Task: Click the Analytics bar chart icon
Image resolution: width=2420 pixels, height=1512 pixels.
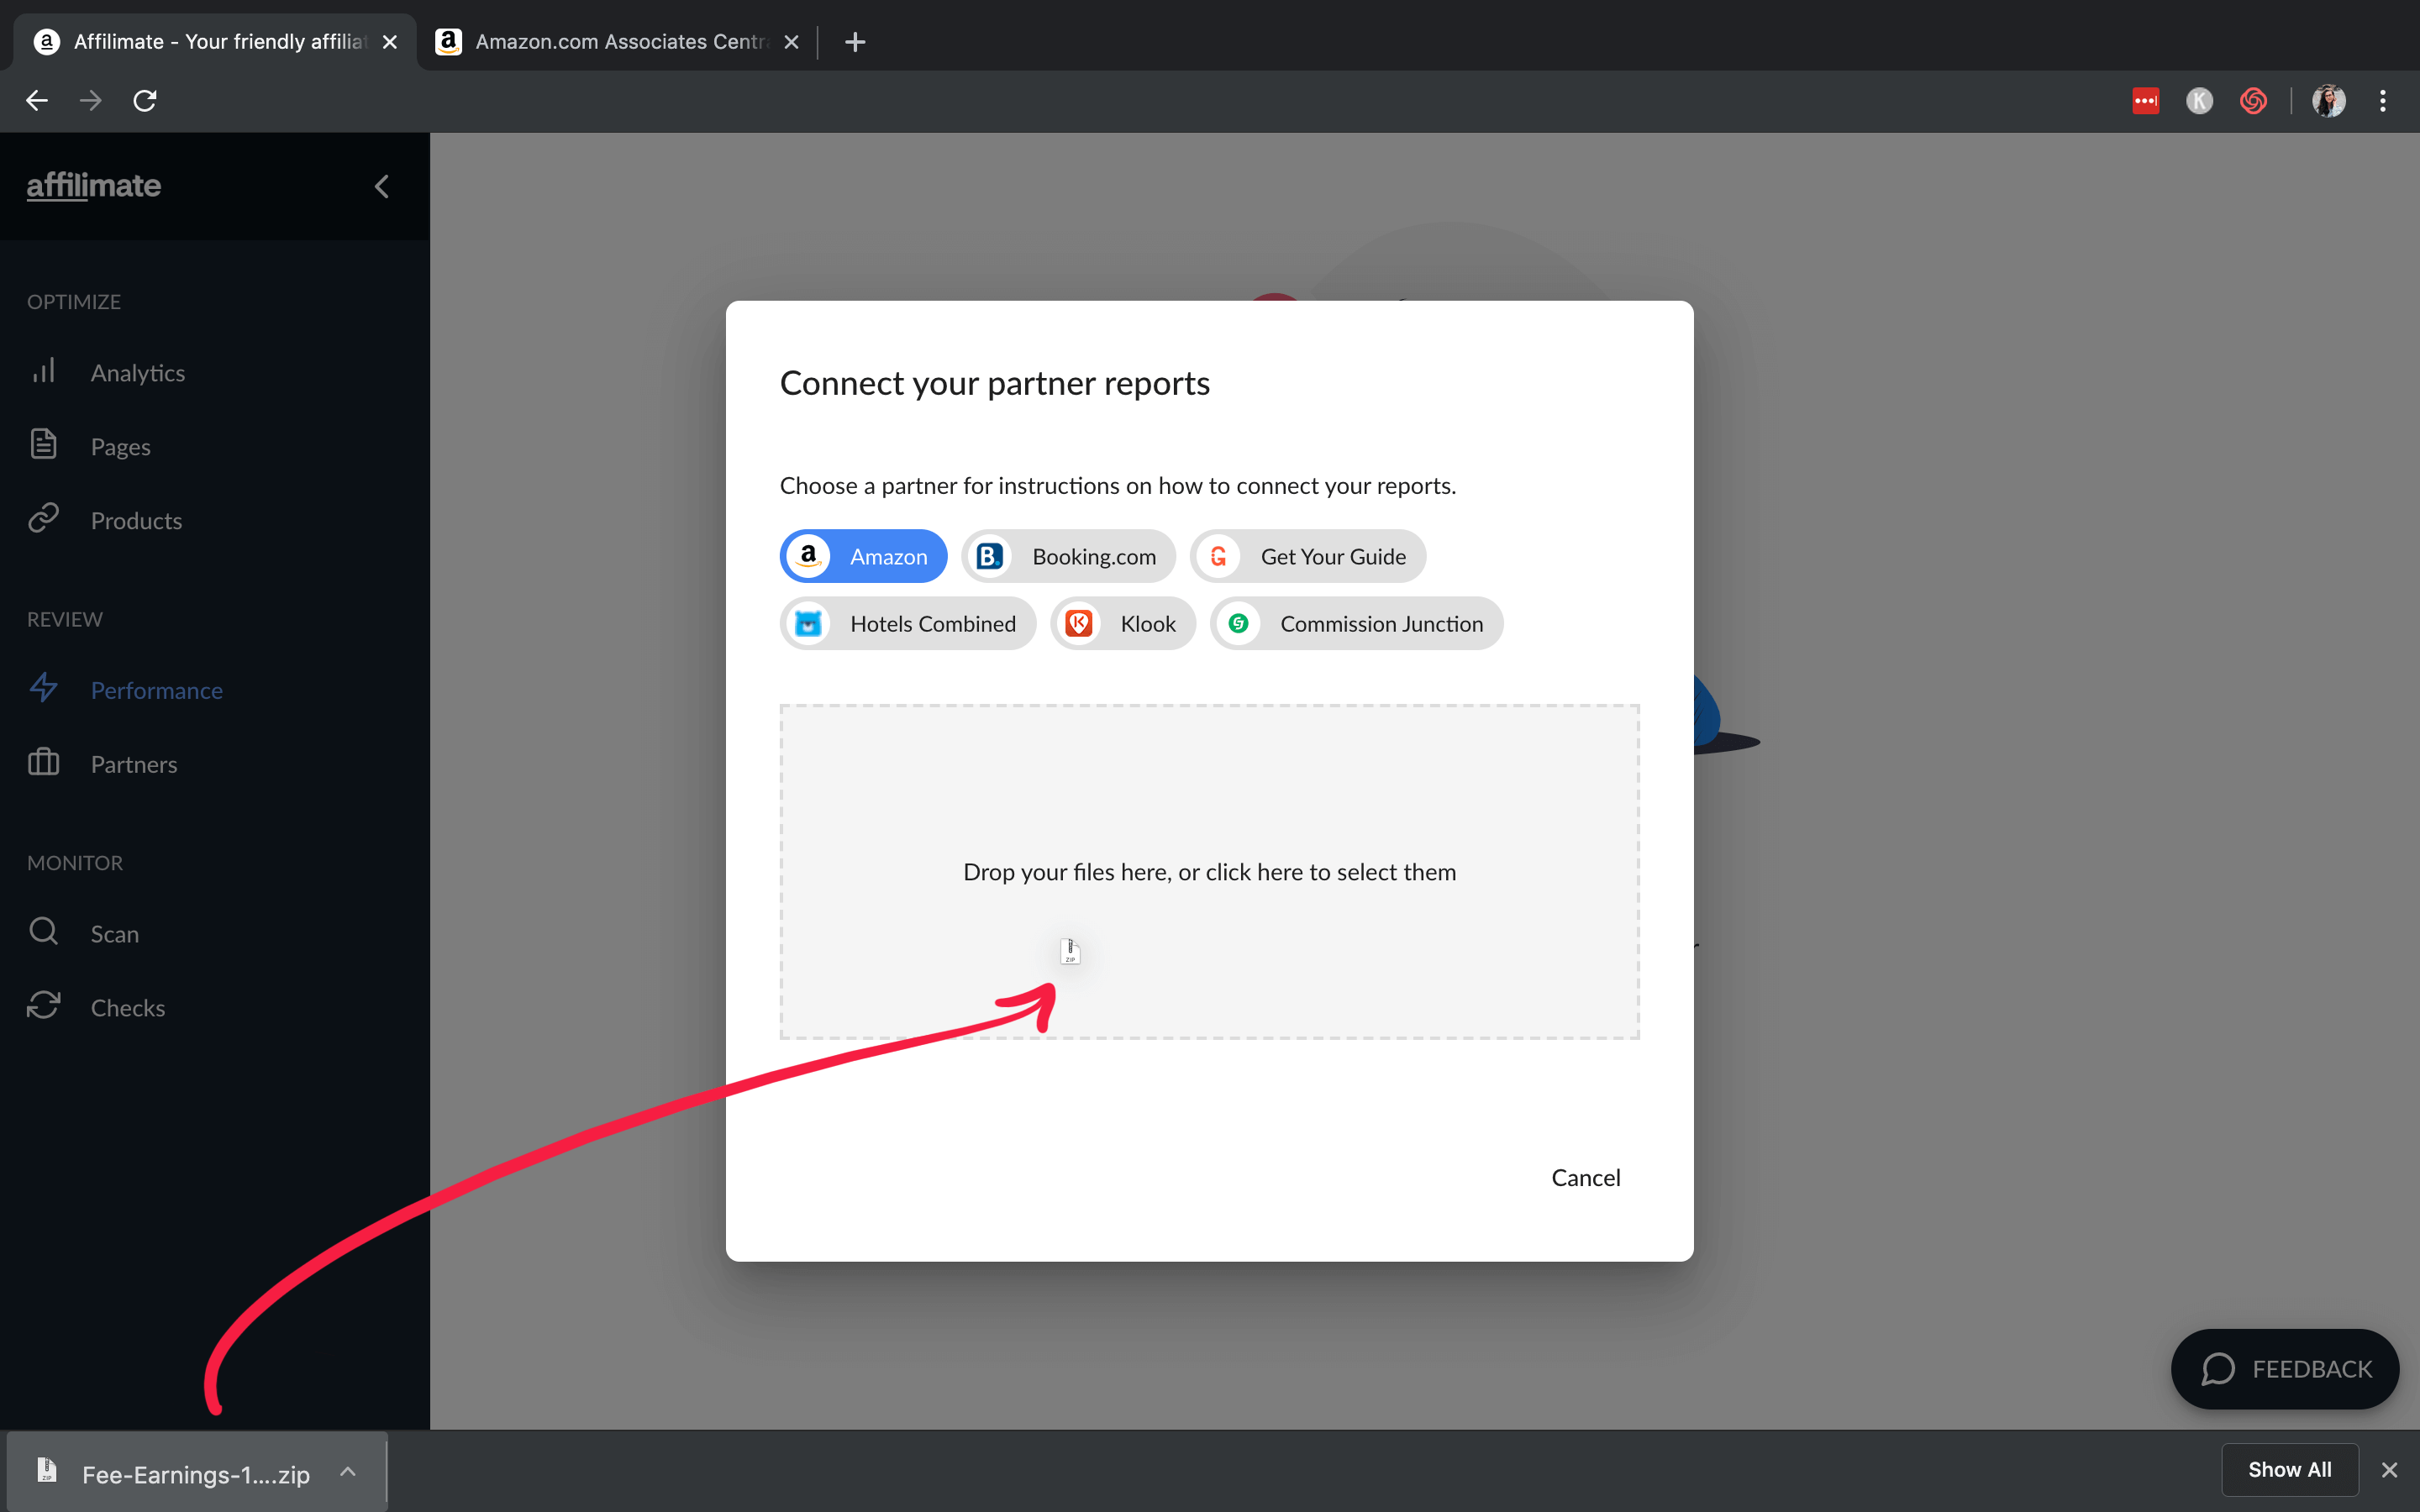Action: pyautogui.click(x=43, y=371)
